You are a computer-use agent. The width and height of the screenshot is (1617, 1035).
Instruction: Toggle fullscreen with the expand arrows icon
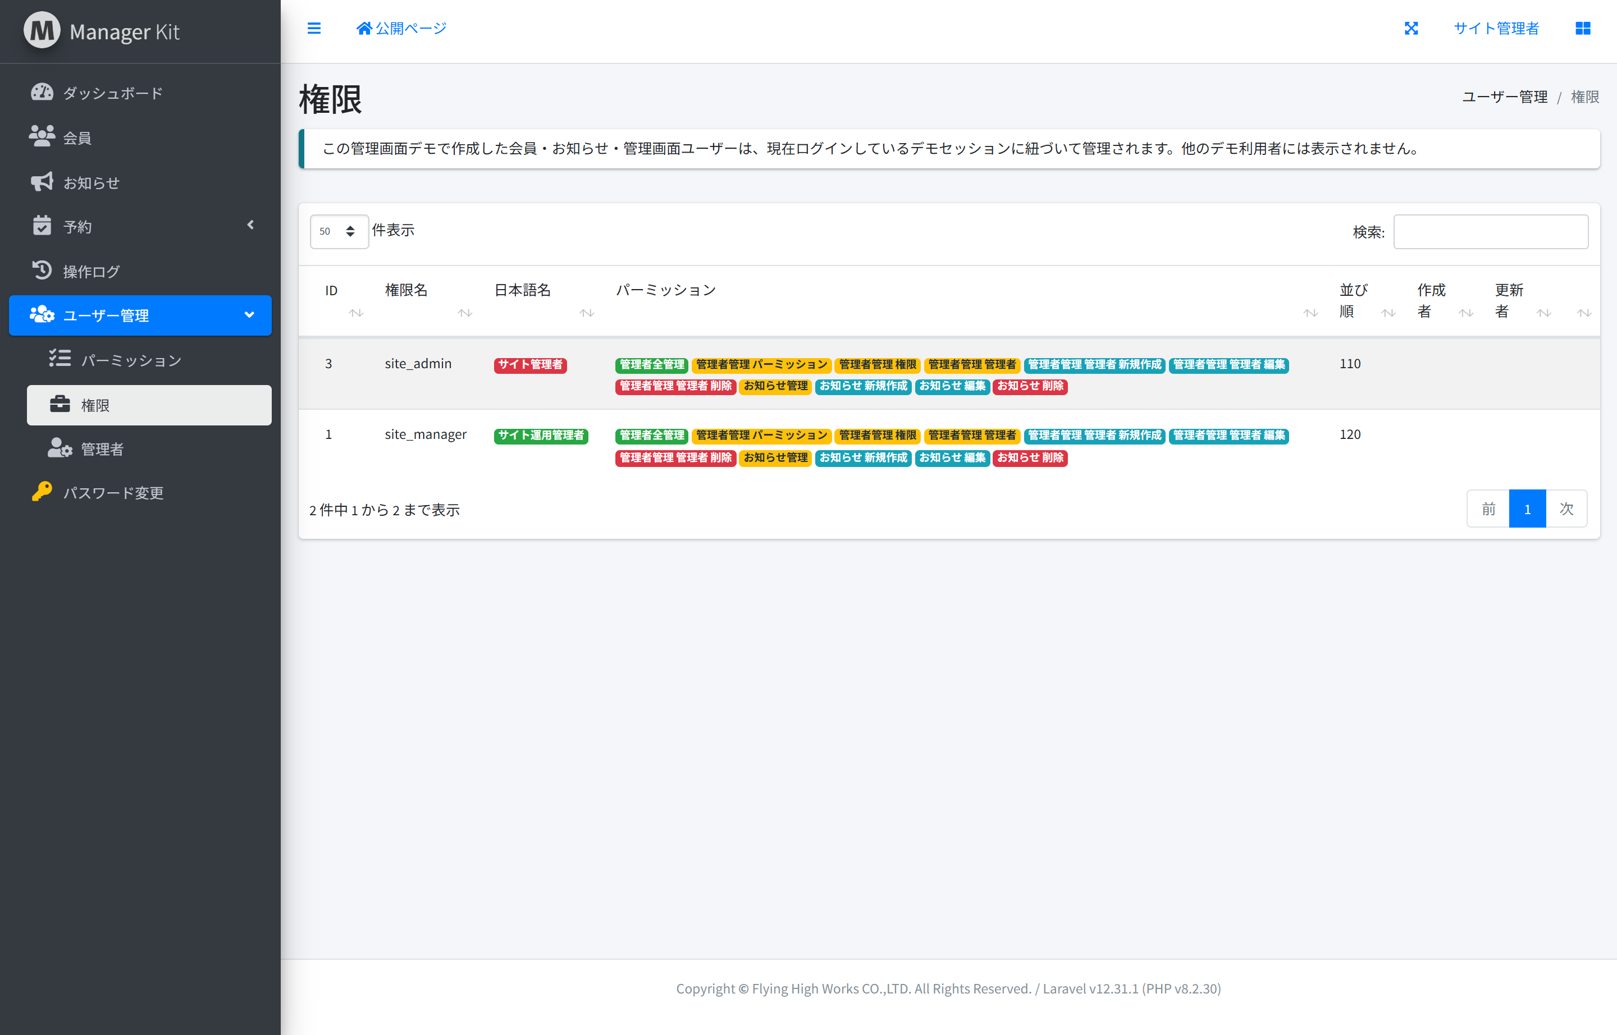tap(1412, 28)
